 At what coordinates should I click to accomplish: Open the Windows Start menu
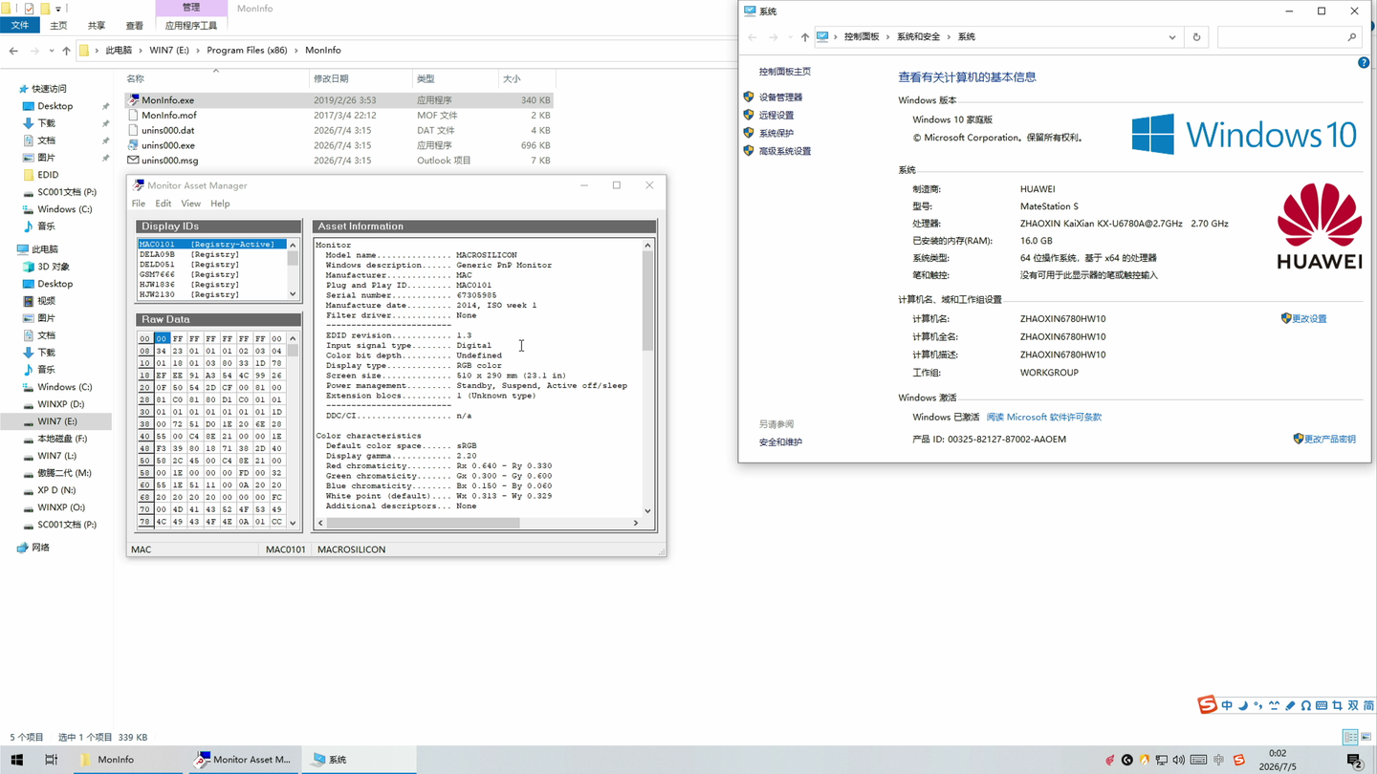point(16,760)
